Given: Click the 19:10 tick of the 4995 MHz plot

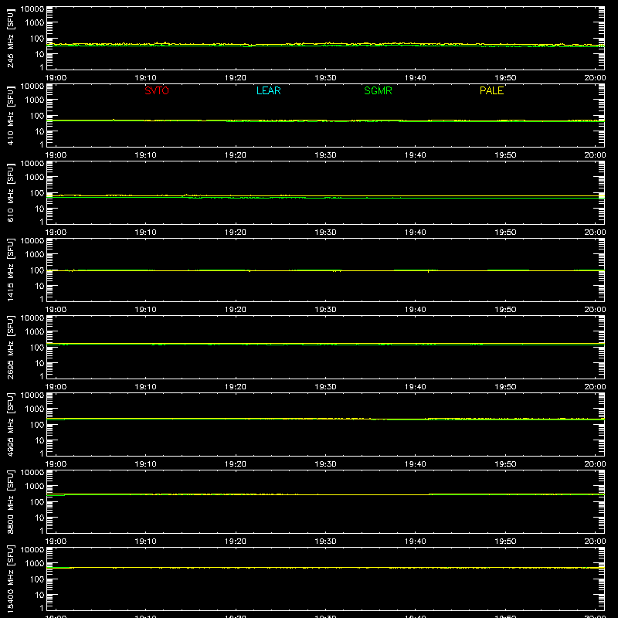Looking at the screenshot, I should click(x=145, y=464).
